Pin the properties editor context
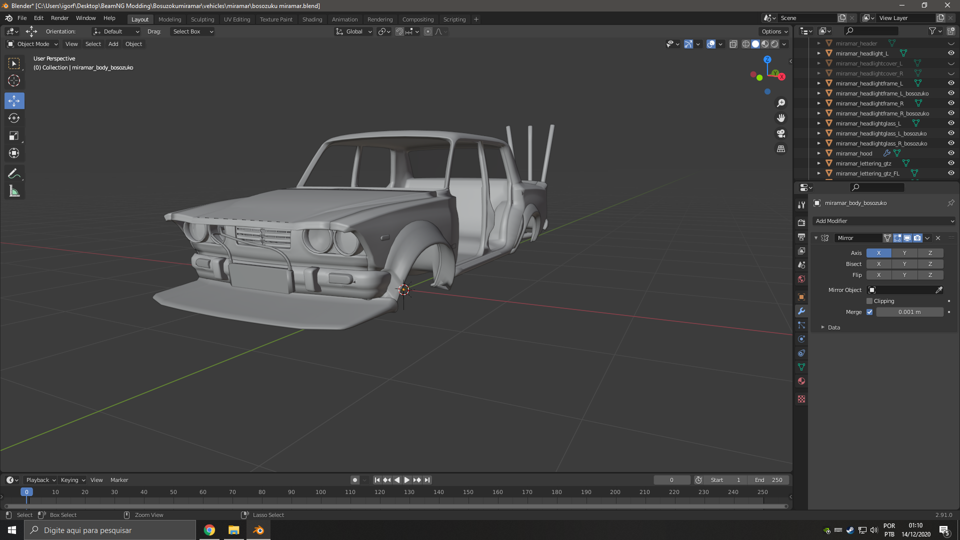This screenshot has width=960, height=540. tap(950, 203)
